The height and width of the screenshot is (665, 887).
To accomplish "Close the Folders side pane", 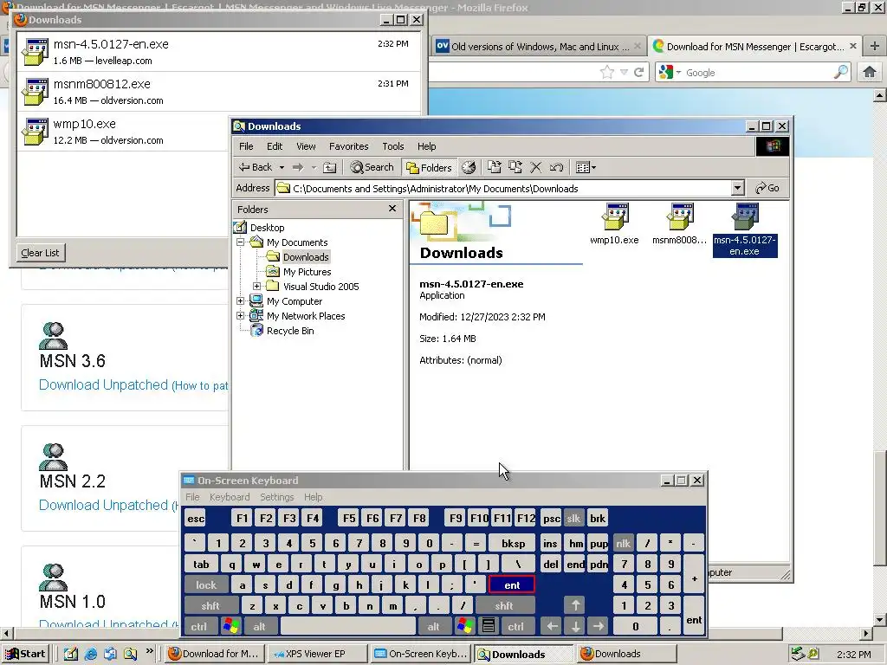I will click(x=392, y=209).
